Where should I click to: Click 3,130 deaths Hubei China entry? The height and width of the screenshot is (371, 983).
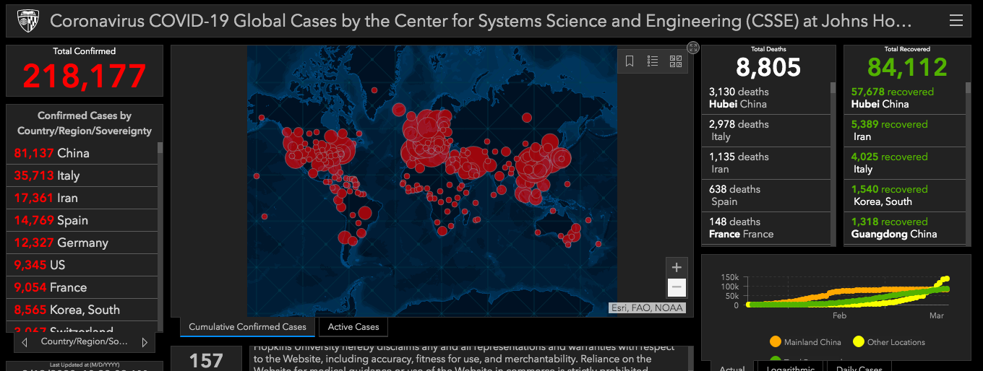pyautogui.click(x=765, y=98)
